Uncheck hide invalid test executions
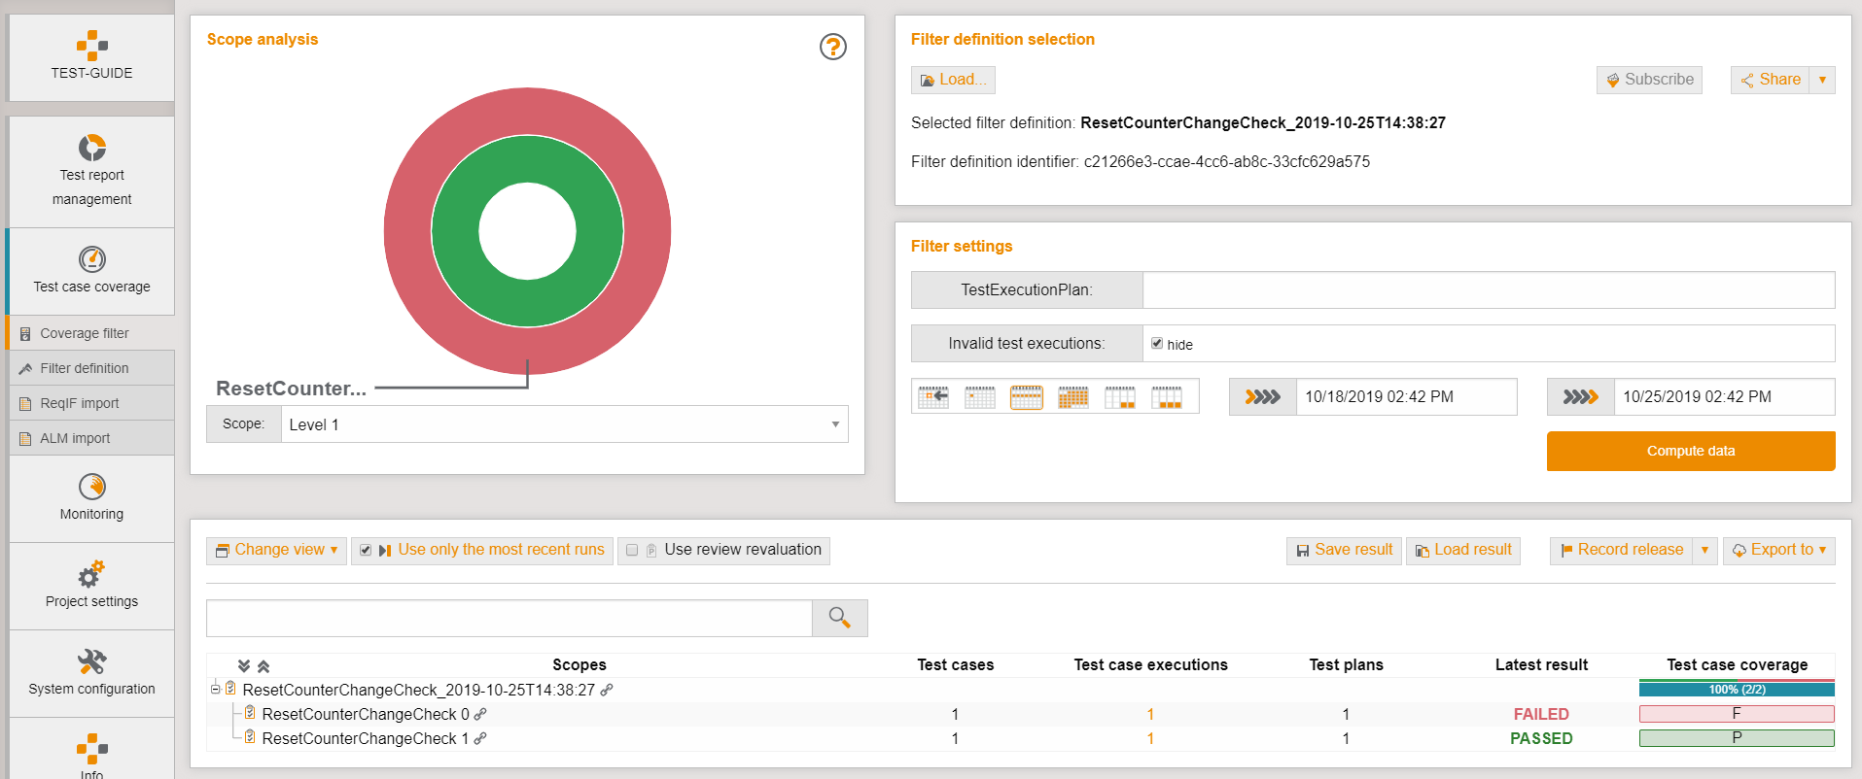The height and width of the screenshot is (779, 1862). [x=1157, y=343]
